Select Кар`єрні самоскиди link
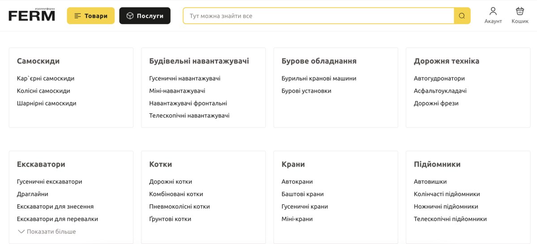Viewport: 537px width, 244px height. coord(46,78)
